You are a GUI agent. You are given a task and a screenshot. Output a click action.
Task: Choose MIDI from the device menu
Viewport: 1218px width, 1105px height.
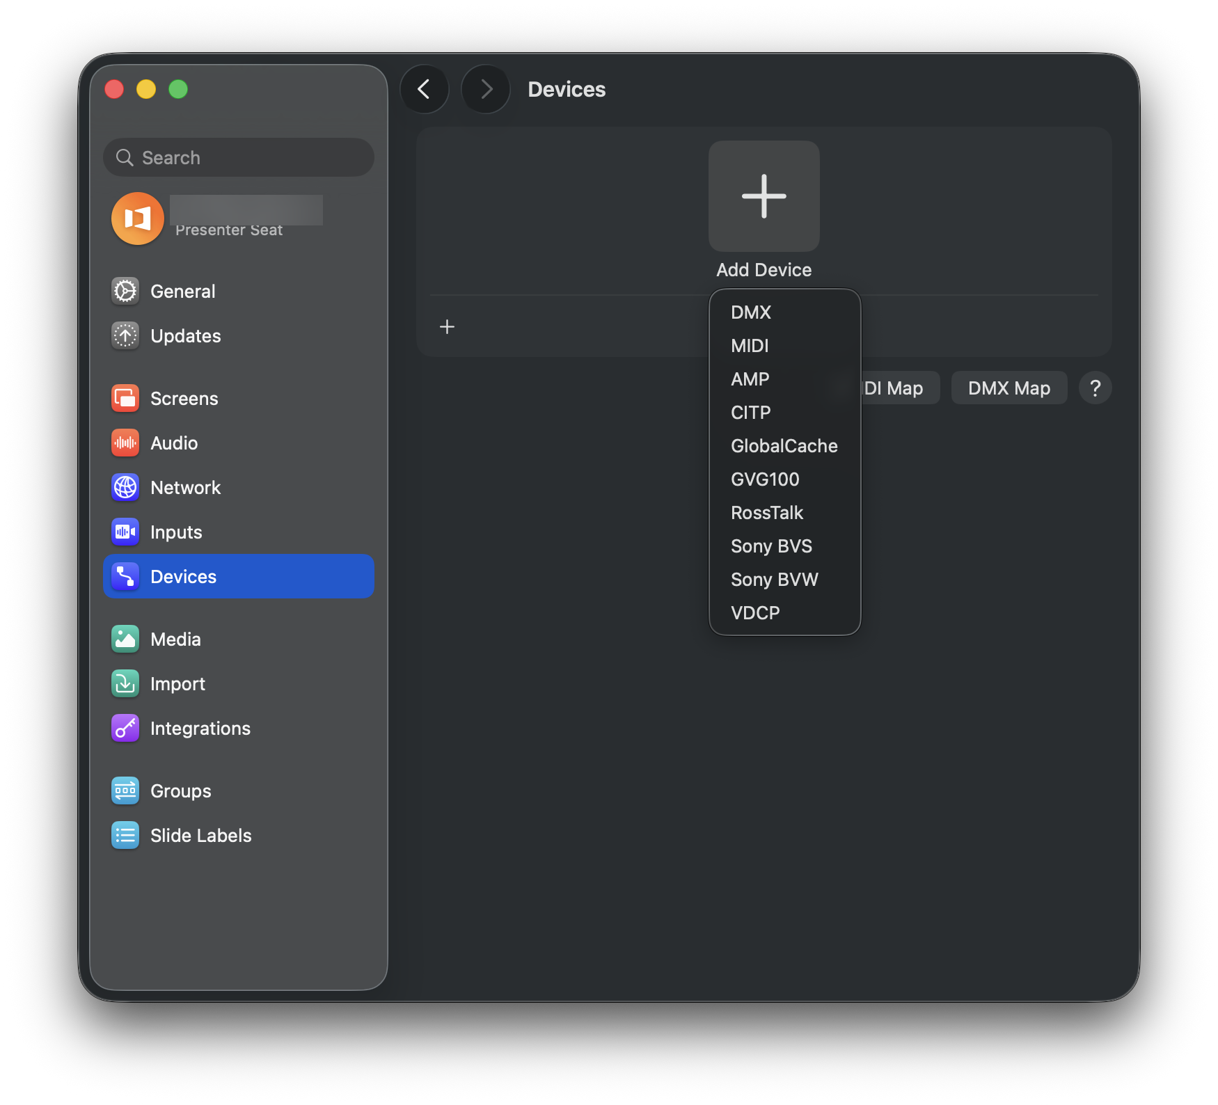pyautogui.click(x=785, y=346)
